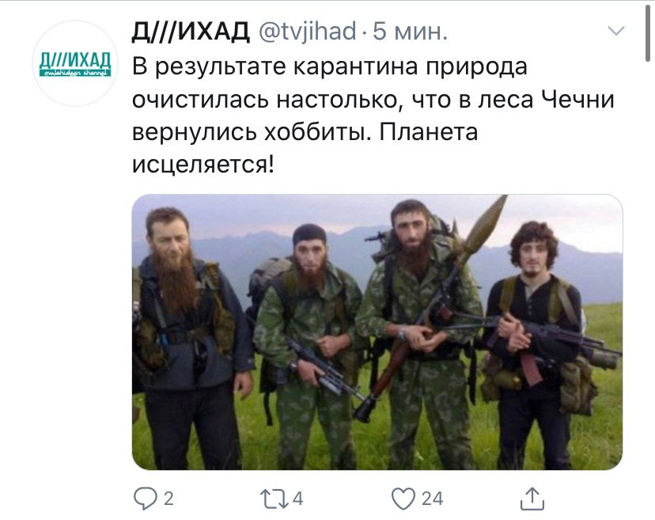Expand tweet options chevron arrow
Screen dimensions: 655x520
[615, 31]
